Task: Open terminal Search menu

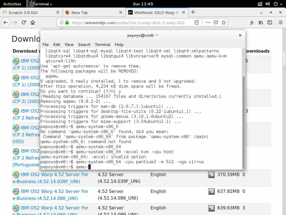Action: tap(84, 45)
